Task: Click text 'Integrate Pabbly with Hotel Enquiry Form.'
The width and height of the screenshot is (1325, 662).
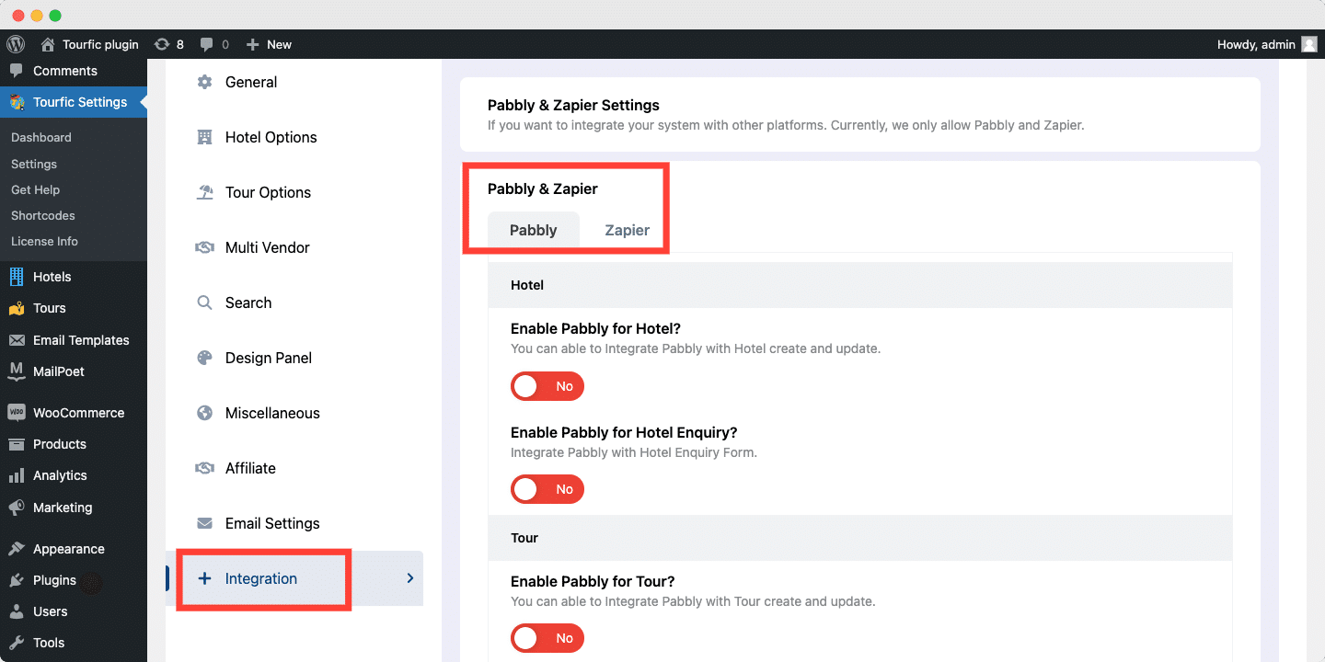Action: [x=634, y=452]
